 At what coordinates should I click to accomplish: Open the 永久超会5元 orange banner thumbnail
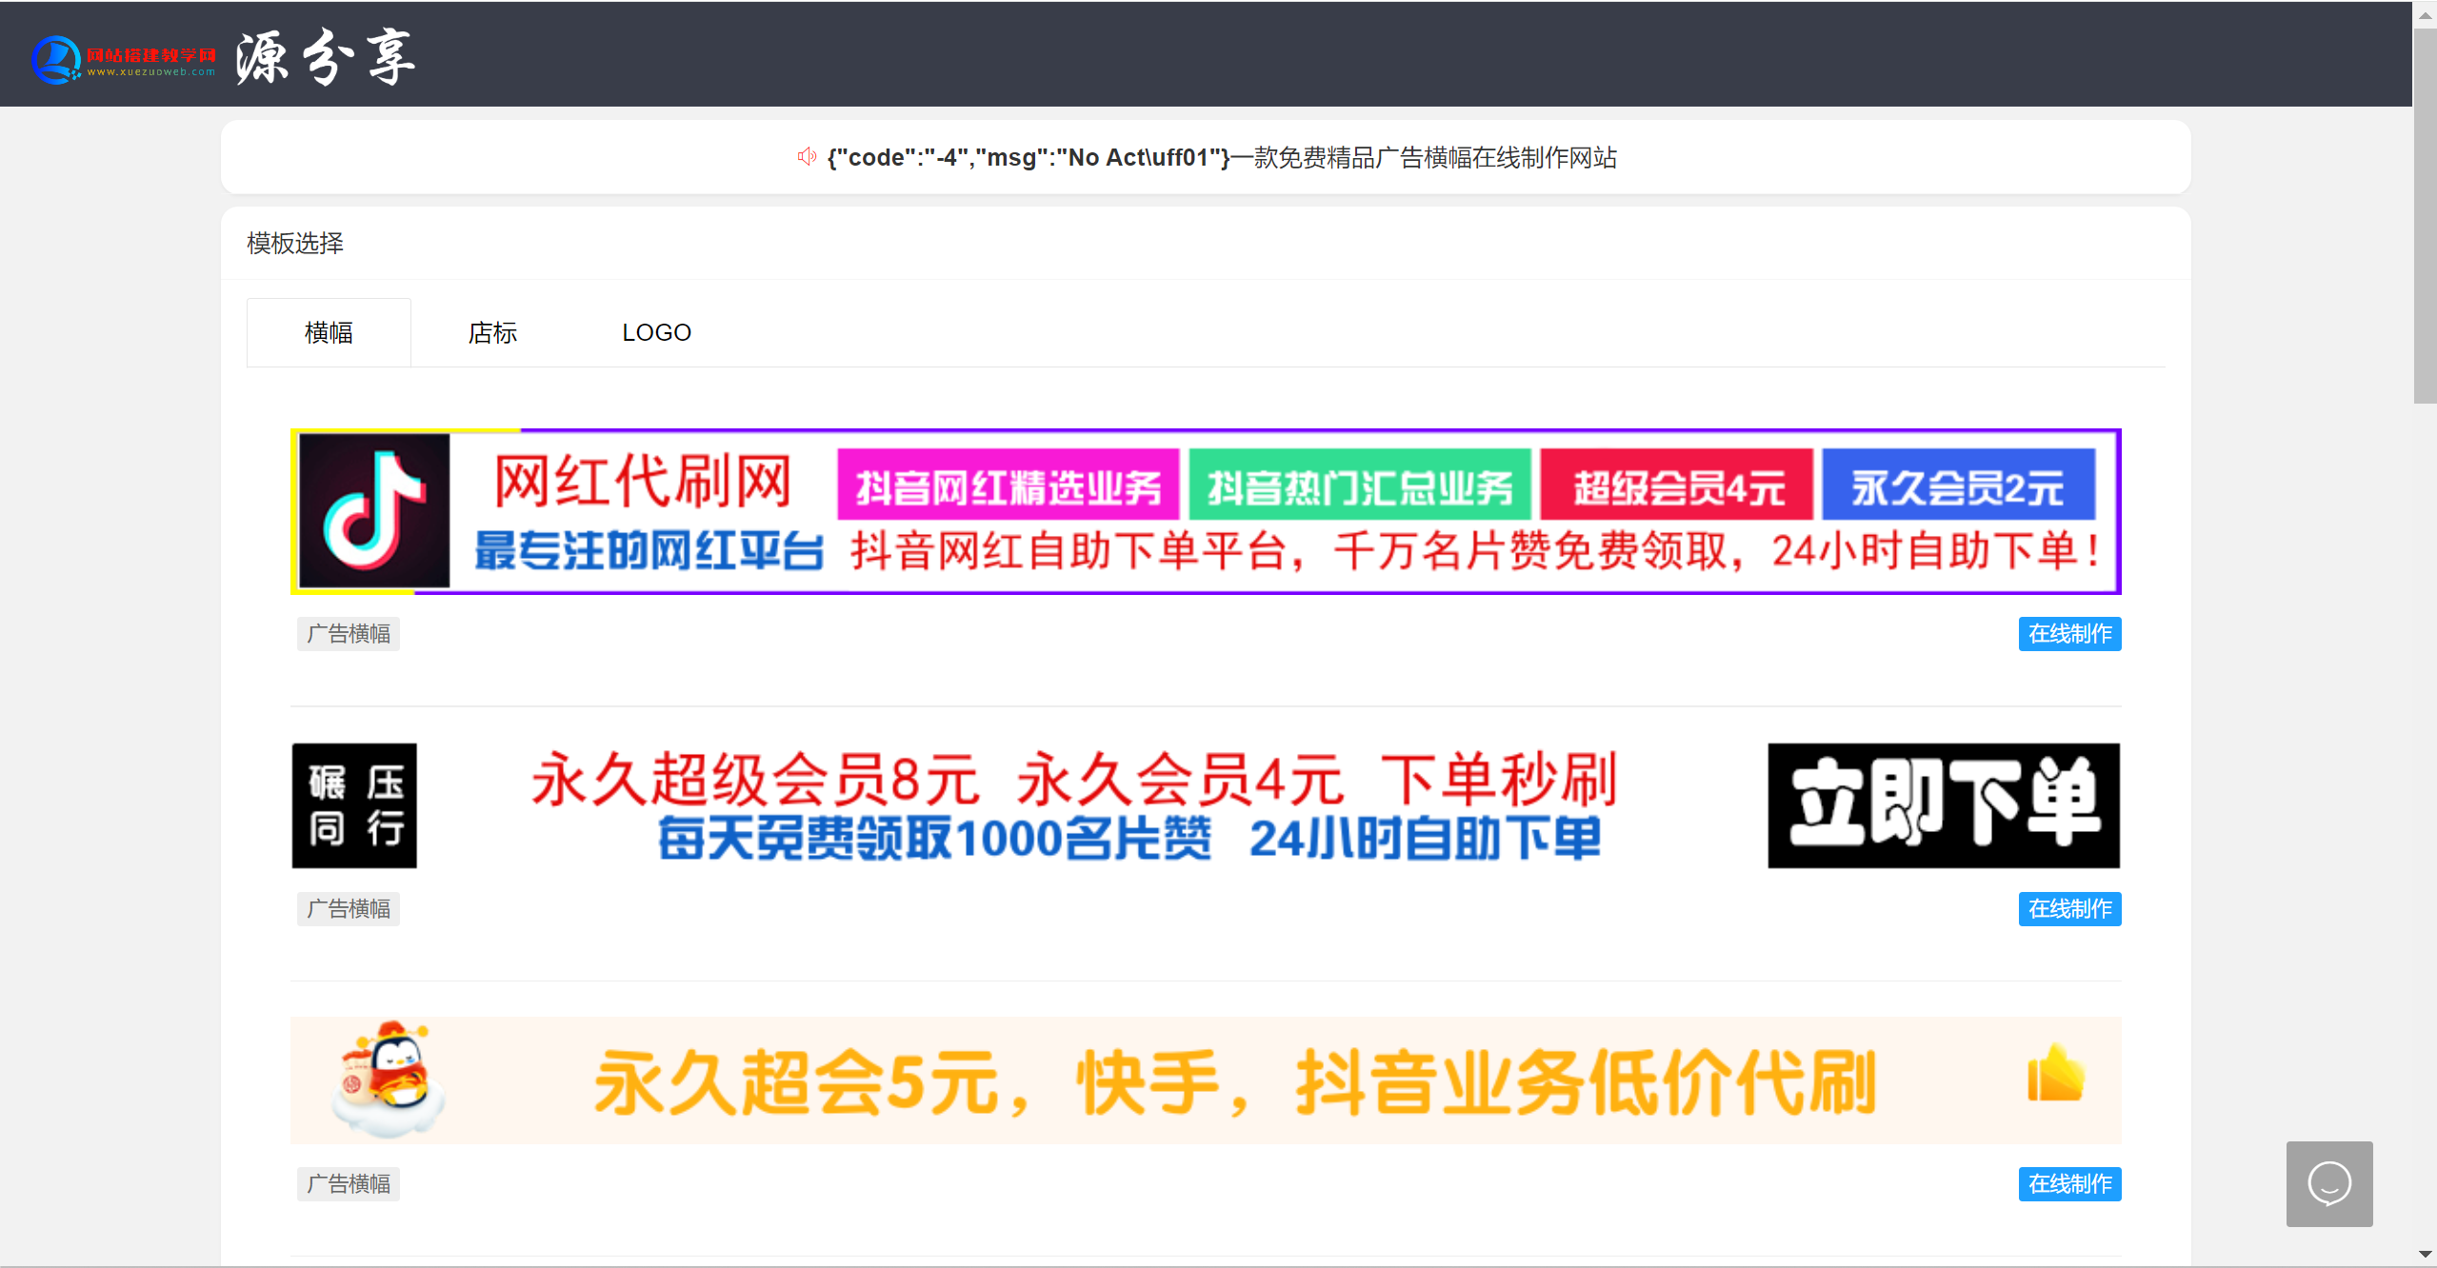pos(1206,1080)
